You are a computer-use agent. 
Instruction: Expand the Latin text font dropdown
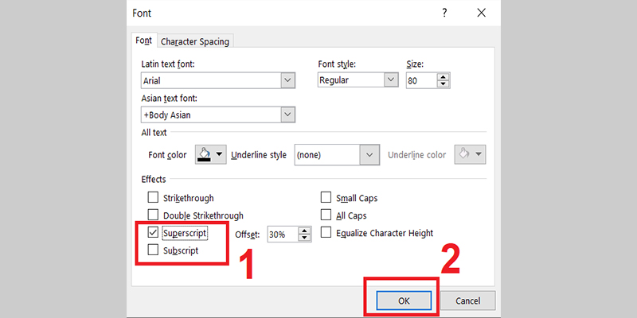tap(288, 80)
